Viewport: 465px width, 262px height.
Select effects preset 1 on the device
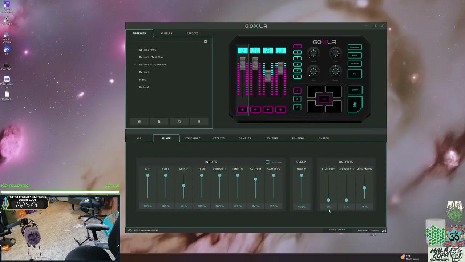coord(297,46)
